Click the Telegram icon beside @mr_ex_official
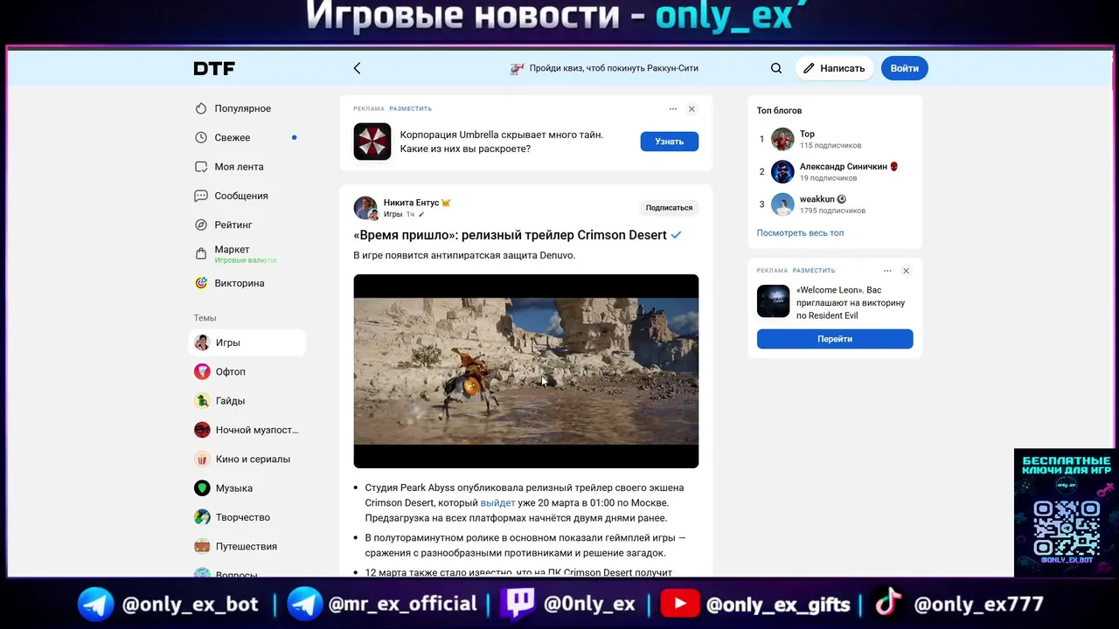This screenshot has width=1119, height=629. coord(305,604)
